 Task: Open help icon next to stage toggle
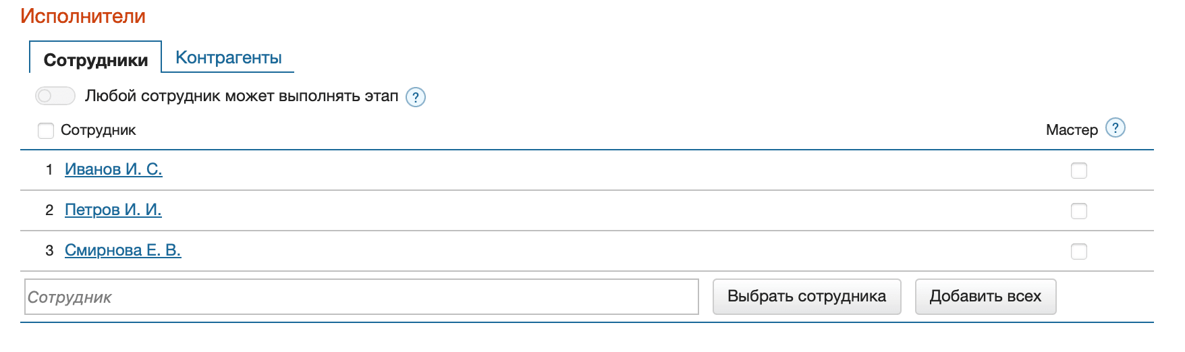click(x=416, y=97)
